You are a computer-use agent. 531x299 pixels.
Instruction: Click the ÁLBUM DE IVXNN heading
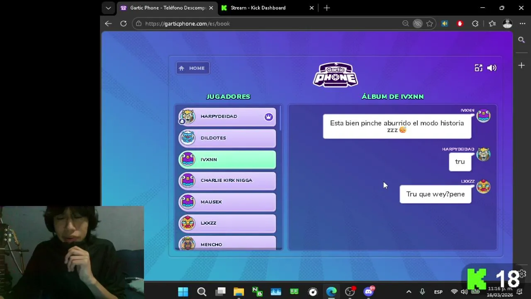(392, 96)
